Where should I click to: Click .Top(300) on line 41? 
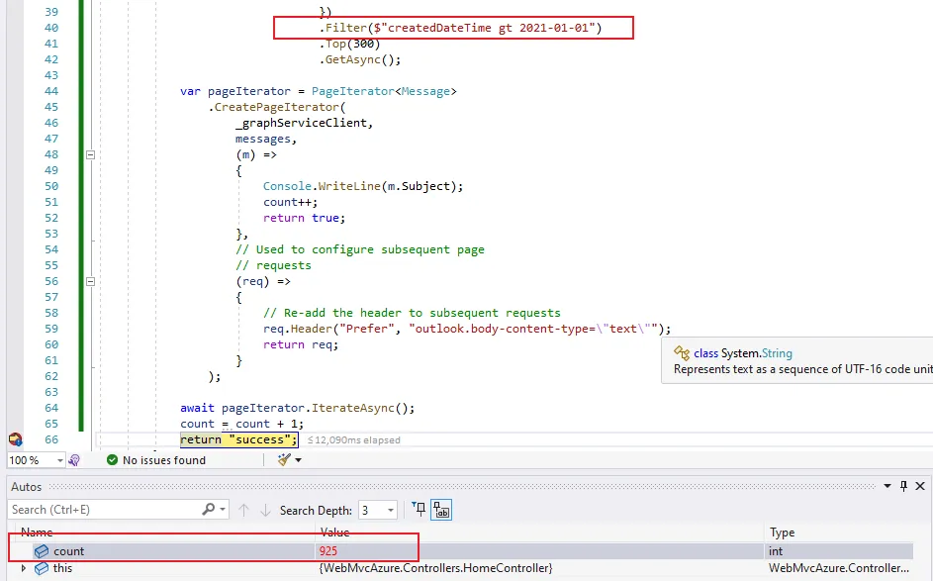pyautogui.click(x=349, y=44)
